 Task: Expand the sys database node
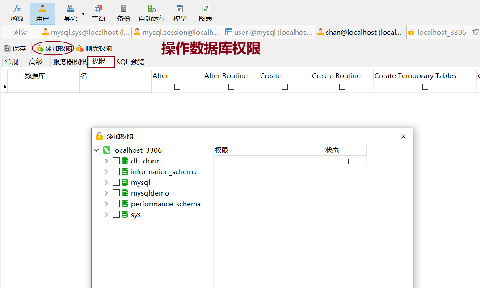coord(106,214)
